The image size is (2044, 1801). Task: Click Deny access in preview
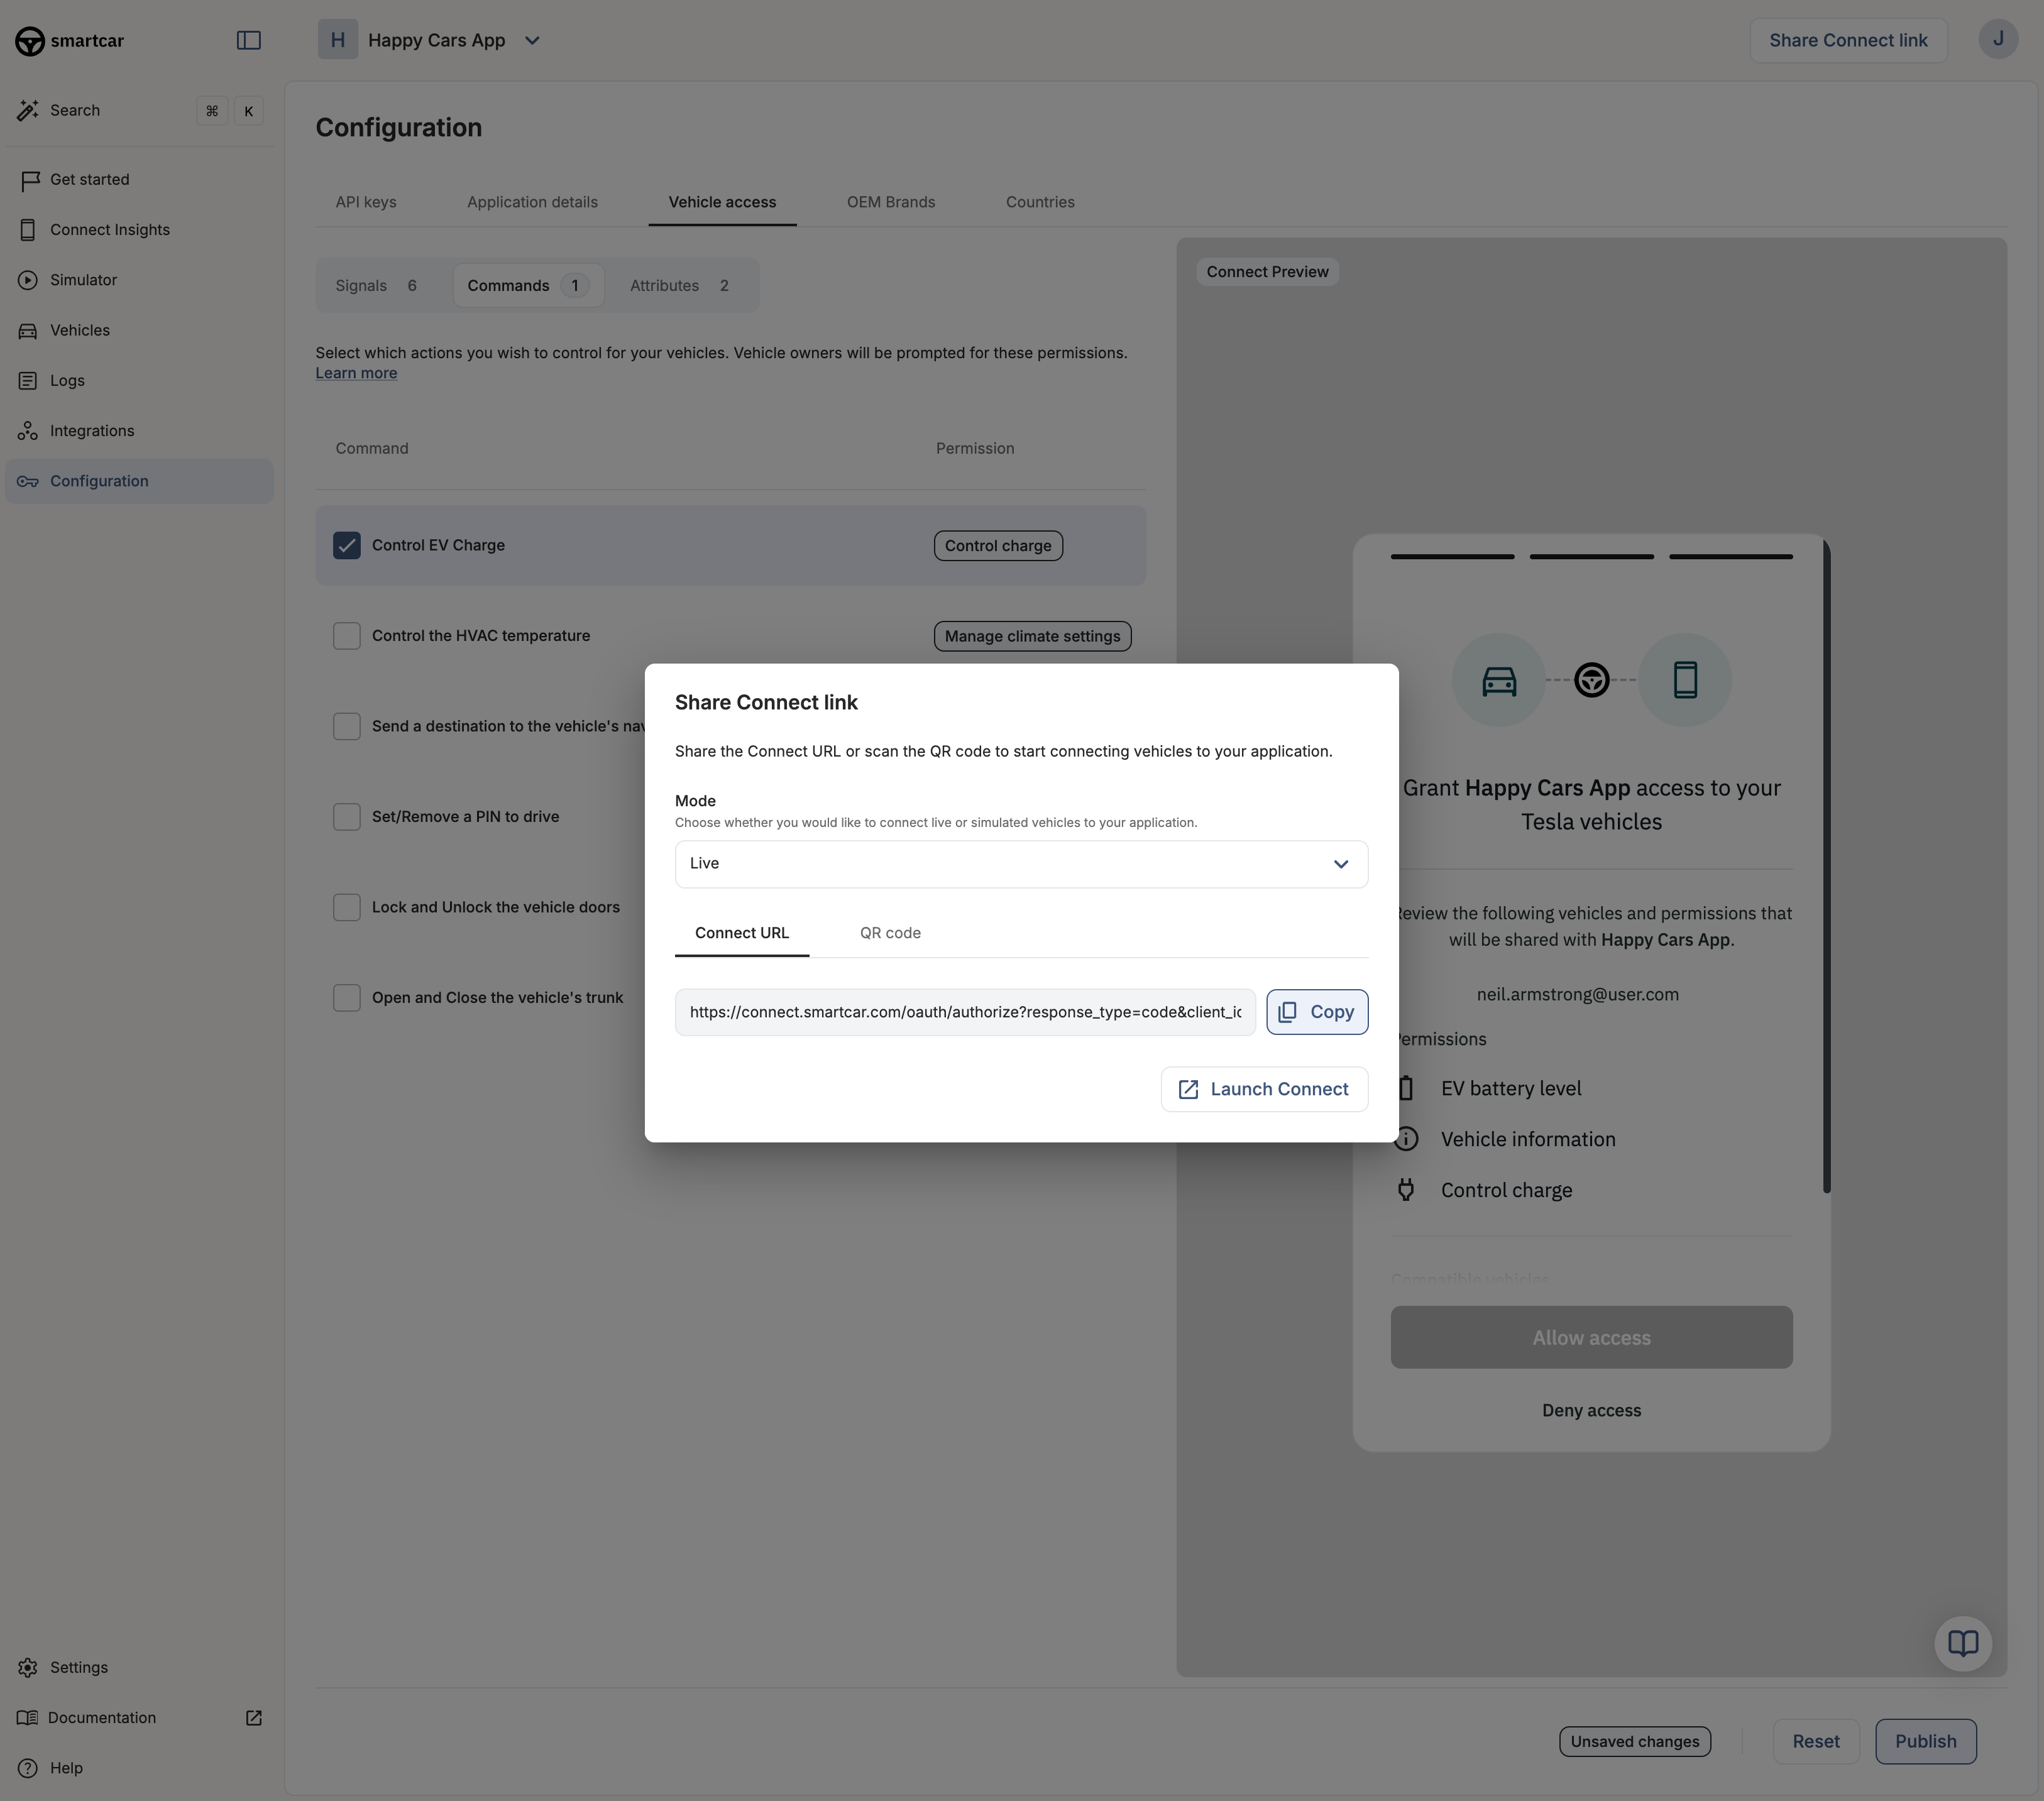[x=1591, y=1410]
